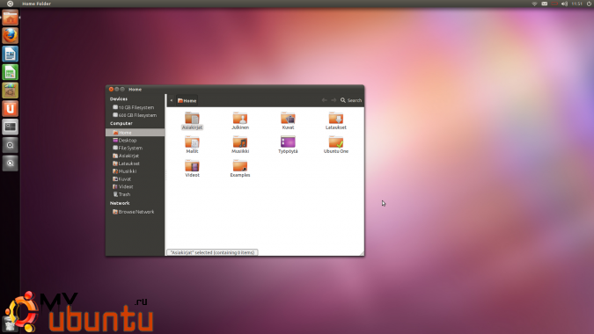Open Trash at the launcher bottom

point(10,324)
